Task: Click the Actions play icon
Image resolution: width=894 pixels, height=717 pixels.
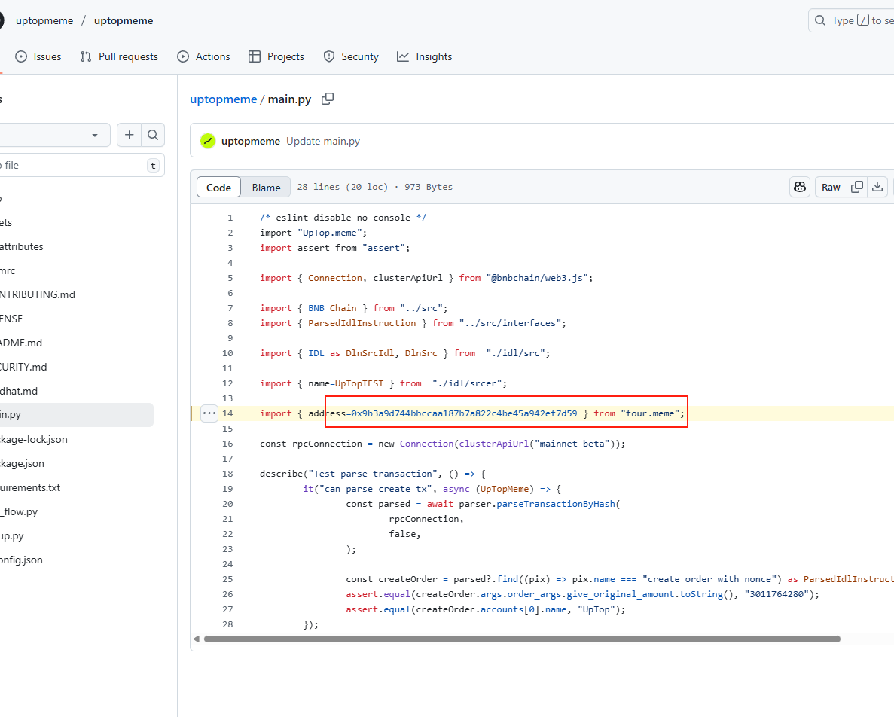Action: pyautogui.click(x=183, y=56)
